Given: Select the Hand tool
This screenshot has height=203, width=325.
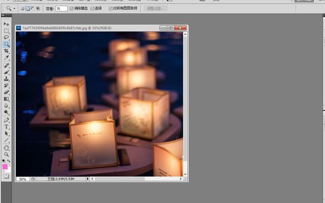Looking at the screenshot, I should pyautogui.click(x=6, y=148).
